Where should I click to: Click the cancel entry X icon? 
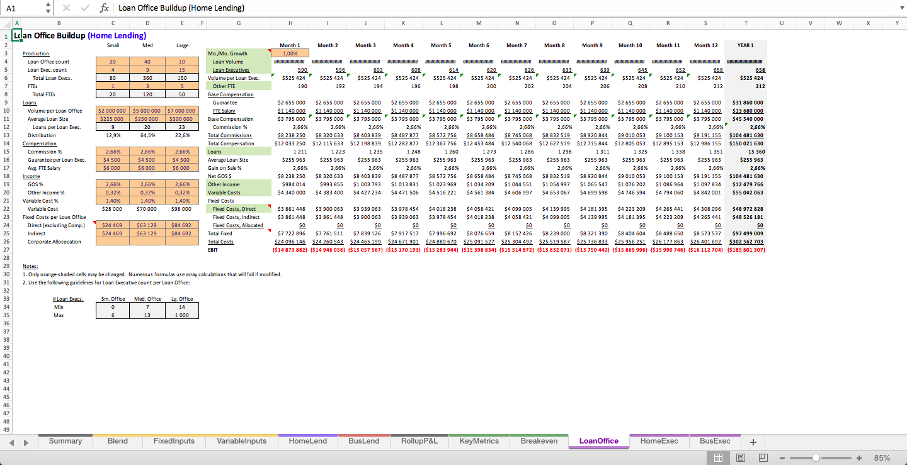click(67, 8)
